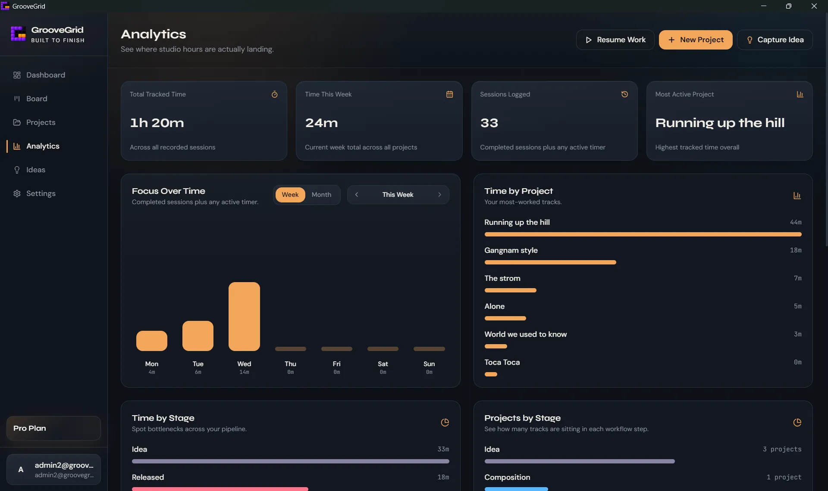Click the Ideas lightbulb sidebar icon
Viewport: 828px width, 491px height.
pos(17,170)
